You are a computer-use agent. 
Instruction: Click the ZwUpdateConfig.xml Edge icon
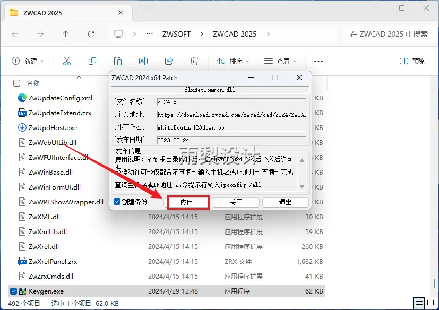pos(22,98)
